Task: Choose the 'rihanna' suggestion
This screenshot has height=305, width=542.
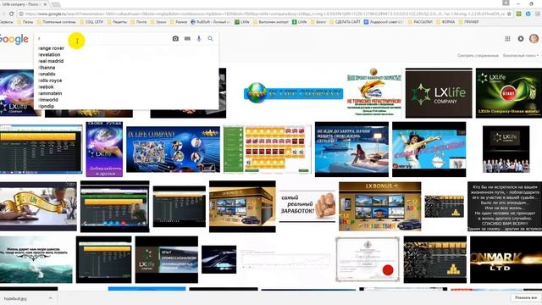Action: click(x=47, y=68)
